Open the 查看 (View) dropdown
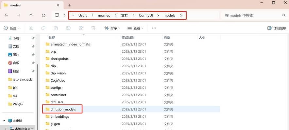This screenshot has width=289, height=130. (135, 28)
